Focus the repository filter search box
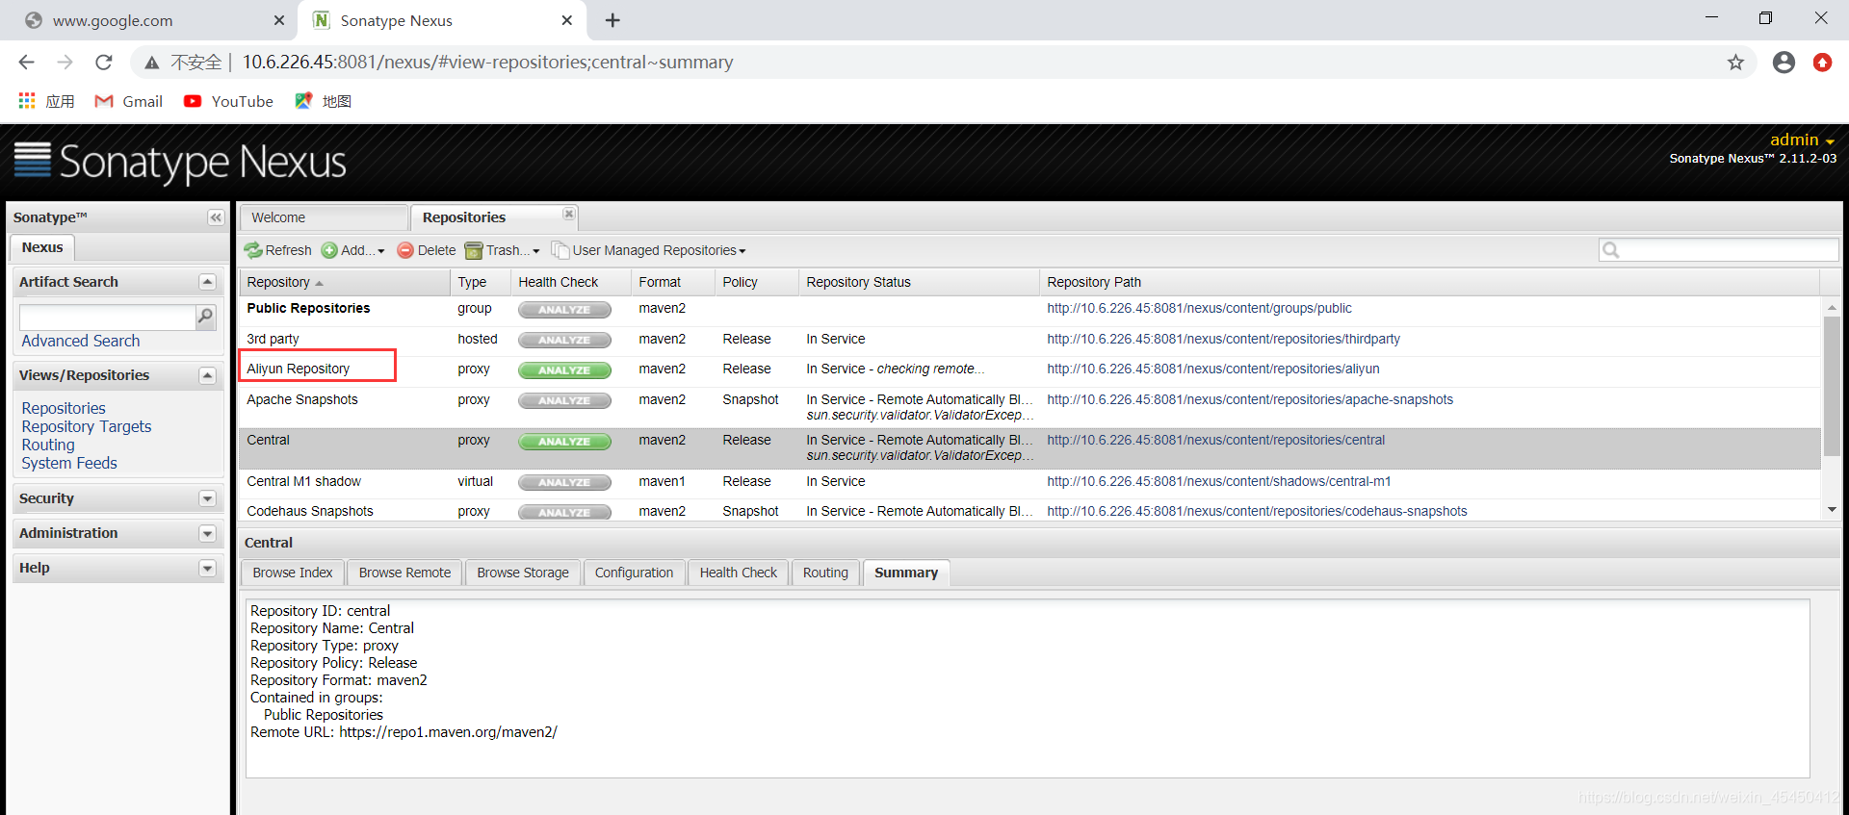 1719,250
